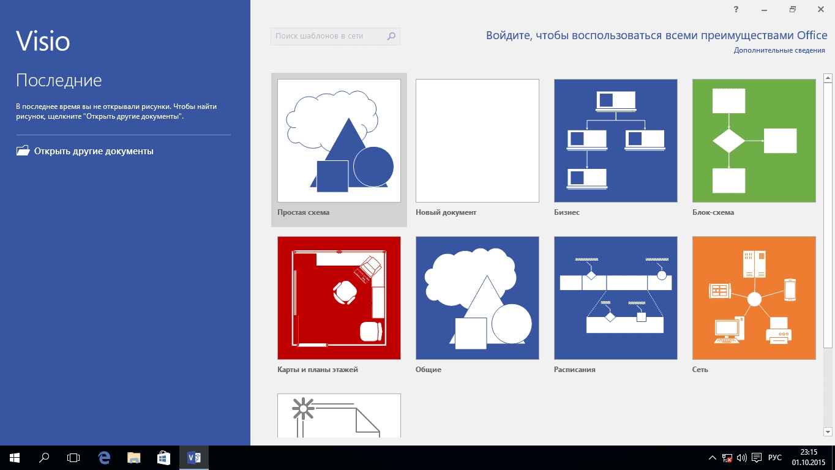Select the Общие template category
The height and width of the screenshot is (470, 835).
pyautogui.click(x=477, y=298)
